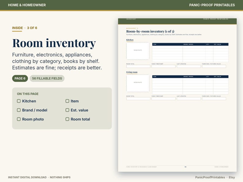243x182 pixels.
Task: Click the Room inventory heading
Action: (54, 43)
